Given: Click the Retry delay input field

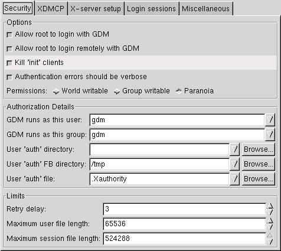Looking at the screenshot, I should tap(185, 209).
